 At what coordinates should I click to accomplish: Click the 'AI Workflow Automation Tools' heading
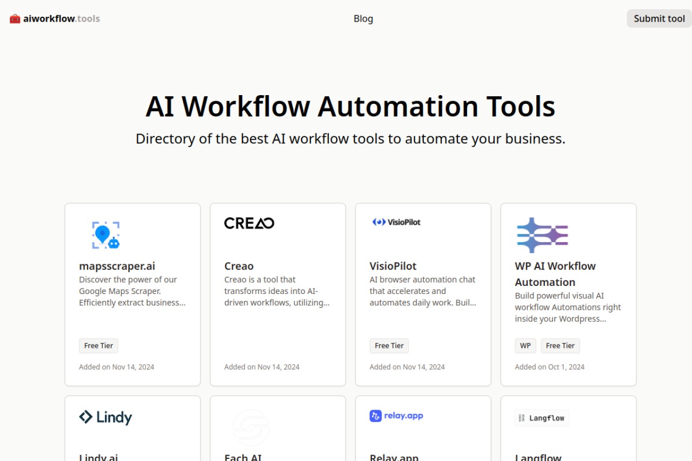pos(350,106)
